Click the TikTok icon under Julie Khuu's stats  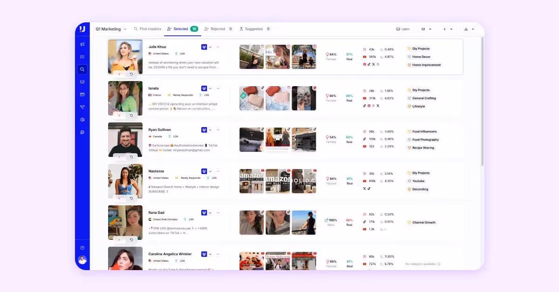(368, 64)
